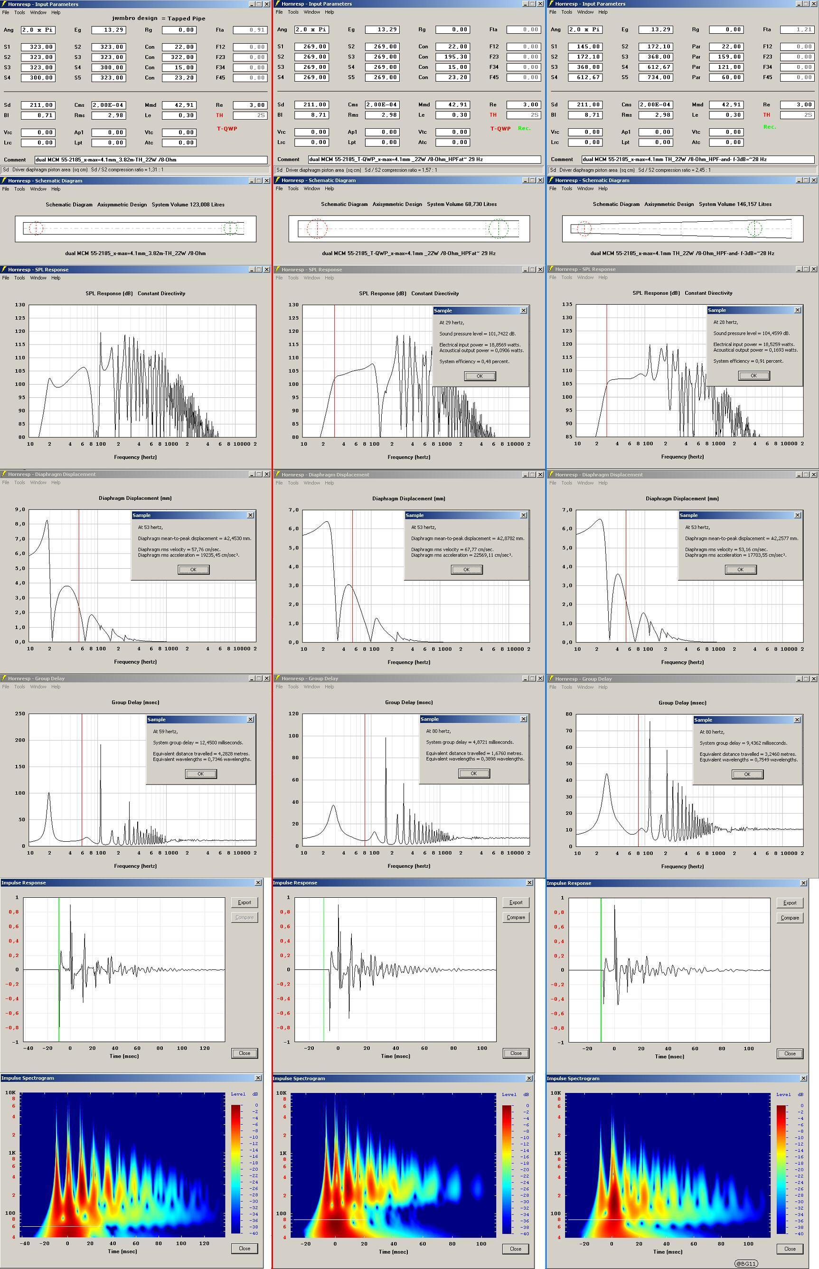
Task: Open Tools menu in Input Parameters window with Con 195,30
Action: [293, 12]
